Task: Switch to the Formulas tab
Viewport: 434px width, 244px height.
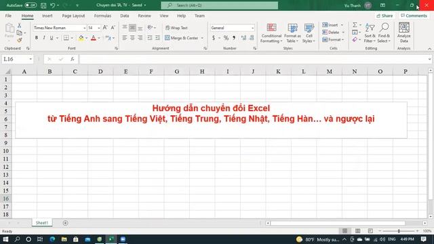Action: pyautogui.click(x=102, y=16)
